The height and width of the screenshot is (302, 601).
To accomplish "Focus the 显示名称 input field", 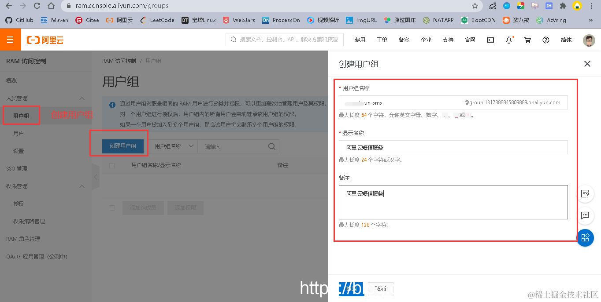I will [x=453, y=147].
